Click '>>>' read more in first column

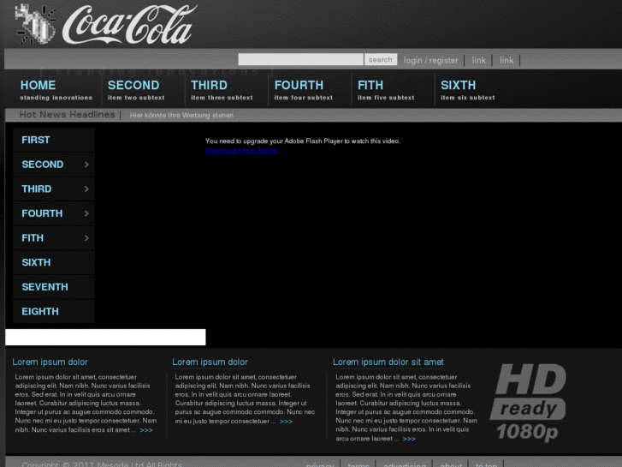(146, 430)
